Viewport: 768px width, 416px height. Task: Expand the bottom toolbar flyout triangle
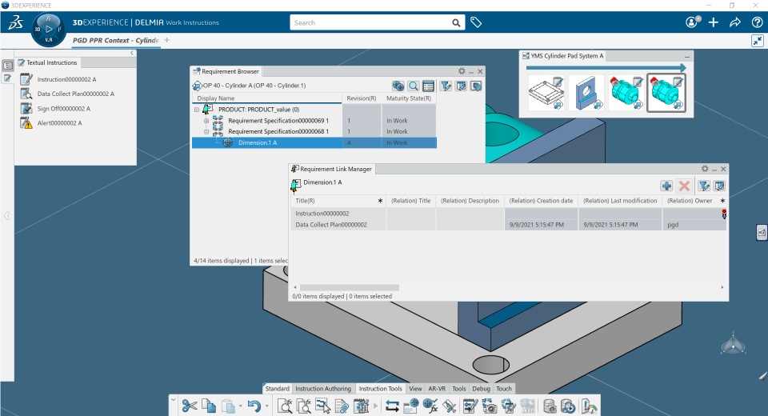[x=376, y=406]
